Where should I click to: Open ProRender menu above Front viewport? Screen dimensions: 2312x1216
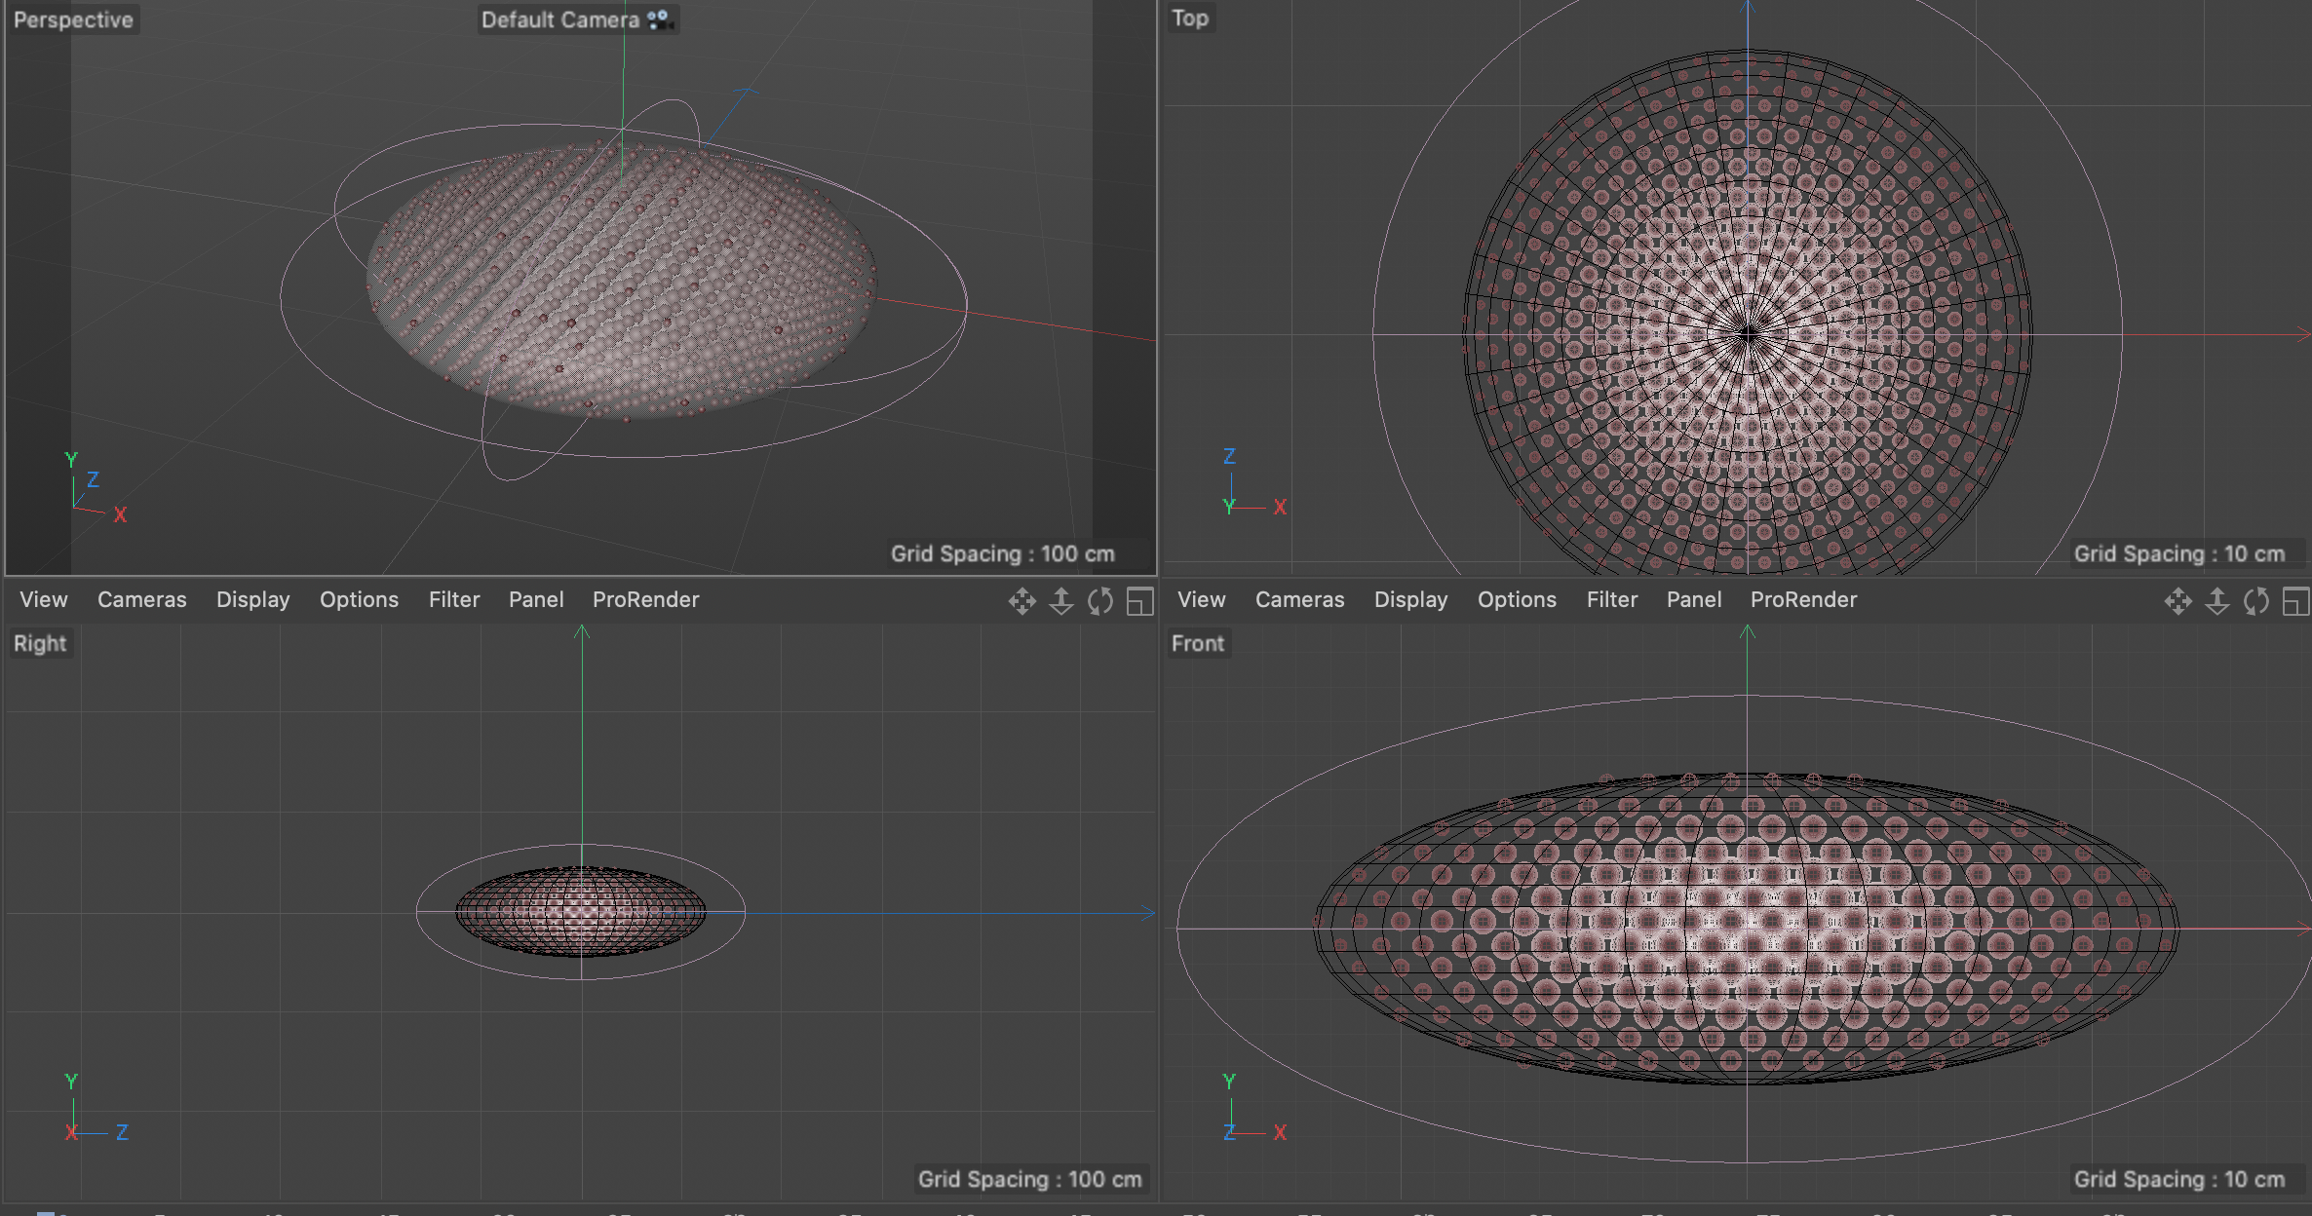pos(1803,600)
